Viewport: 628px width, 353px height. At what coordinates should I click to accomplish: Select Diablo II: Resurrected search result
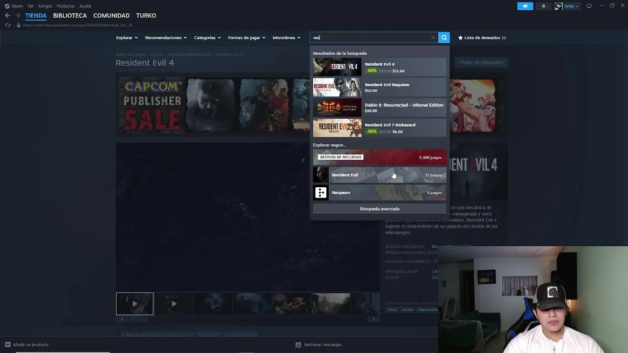click(x=380, y=108)
